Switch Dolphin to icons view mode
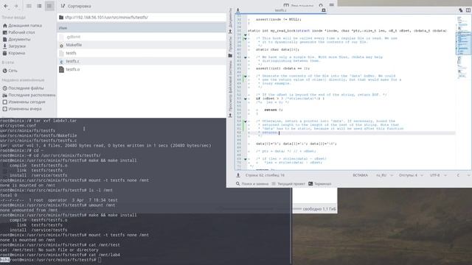The width and height of the screenshot is (472, 265). 29,6
